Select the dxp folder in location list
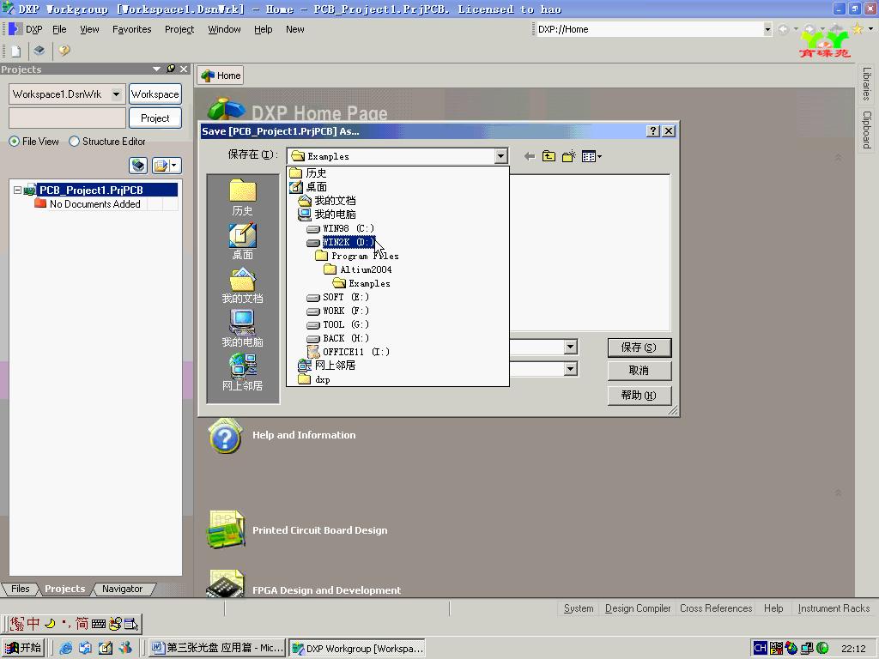The height and width of the screenshot is (659, 879). (x=314, y=379)
